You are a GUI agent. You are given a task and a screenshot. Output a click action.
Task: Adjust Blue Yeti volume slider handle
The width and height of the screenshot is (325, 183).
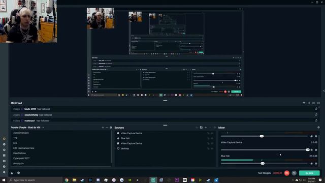click(263, 164)
